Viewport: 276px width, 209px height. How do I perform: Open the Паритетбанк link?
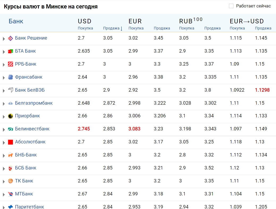click(29, 207)
